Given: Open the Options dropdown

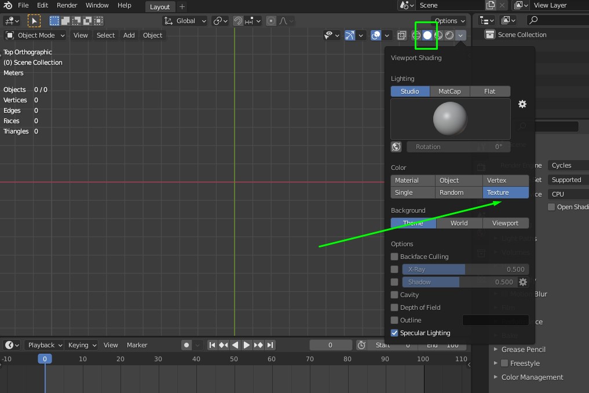Looking at the screenshot, I should [x=449, y=21].
